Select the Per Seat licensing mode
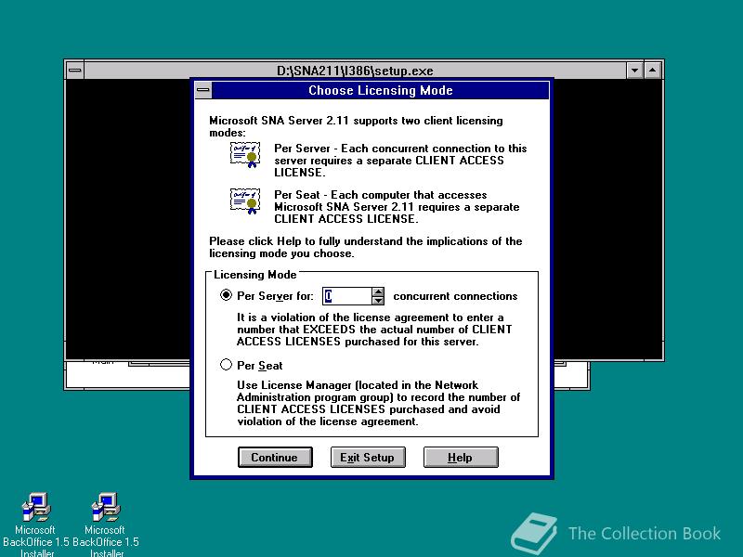Viewport: 743px width, 557px height. point(226,365)
